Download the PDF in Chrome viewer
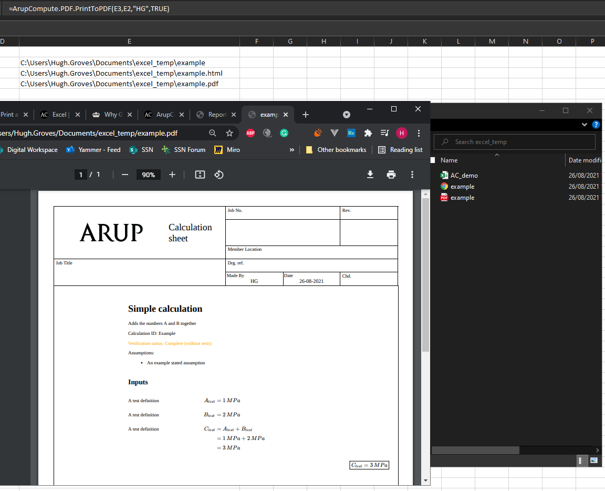This screenshot has width=605, height=491. coord(370,175)
